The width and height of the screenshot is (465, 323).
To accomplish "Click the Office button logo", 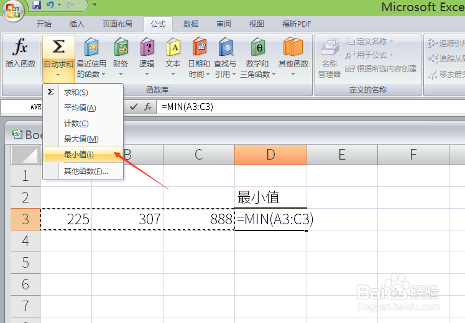I will click(13, 11).
